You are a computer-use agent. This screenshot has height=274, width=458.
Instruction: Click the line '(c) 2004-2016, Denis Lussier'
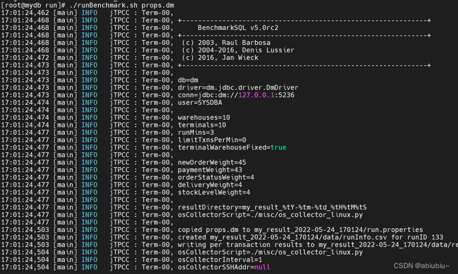pyautogui.click(x=238, y=50)
